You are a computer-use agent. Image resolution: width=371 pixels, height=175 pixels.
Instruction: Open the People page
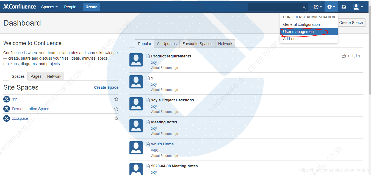click(70, 7)
